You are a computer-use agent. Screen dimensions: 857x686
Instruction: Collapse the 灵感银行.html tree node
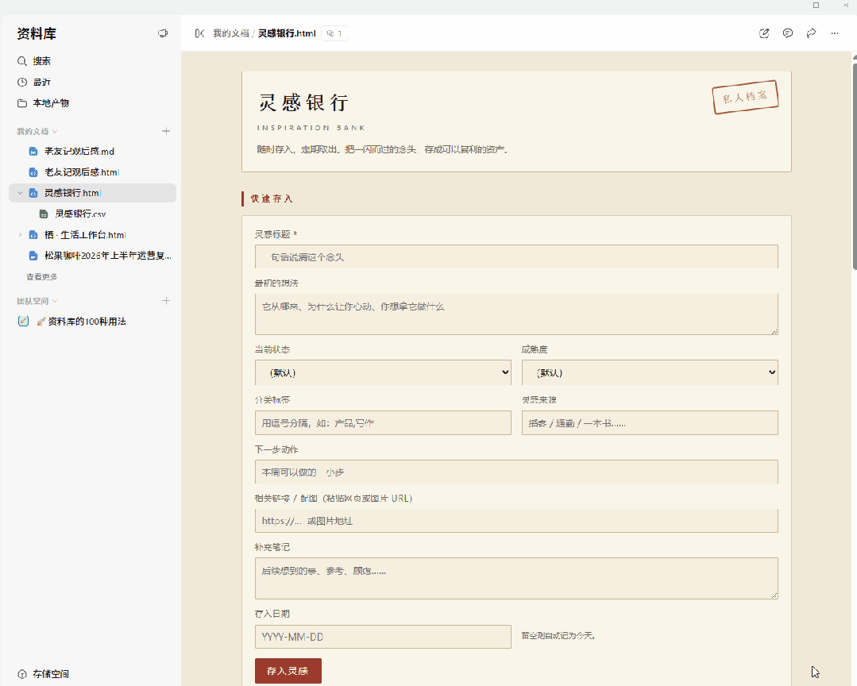20,193
